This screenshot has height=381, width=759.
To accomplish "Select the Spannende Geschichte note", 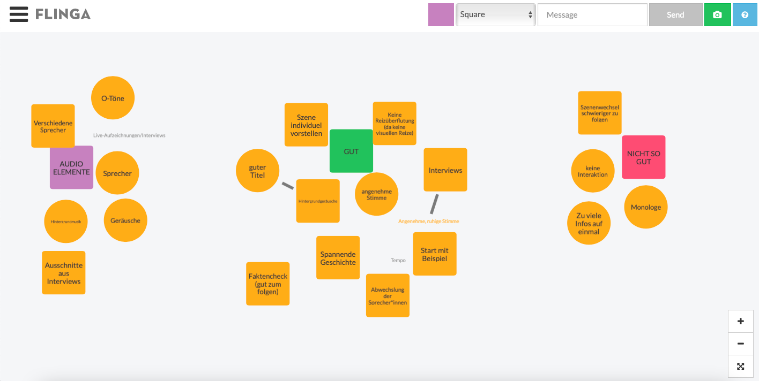I will 338,258.
